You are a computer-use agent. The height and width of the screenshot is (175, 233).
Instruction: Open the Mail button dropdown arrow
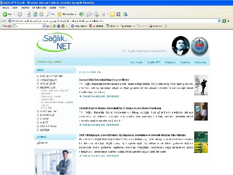tap(92, 14)
